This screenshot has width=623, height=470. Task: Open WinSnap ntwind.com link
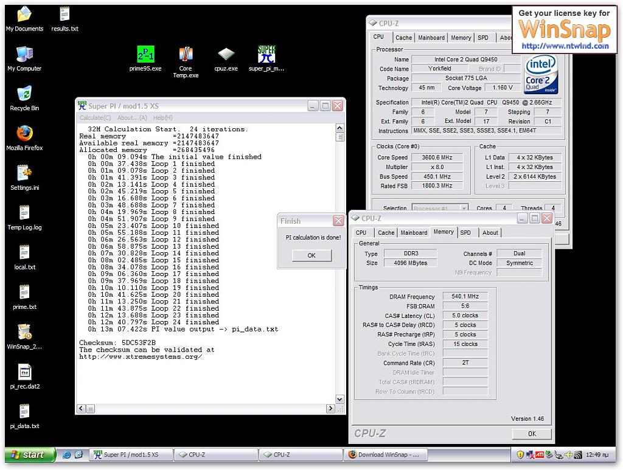[565, 46]
